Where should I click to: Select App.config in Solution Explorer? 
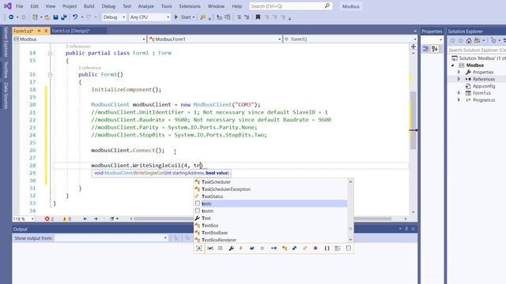click(x=484, y=86)
